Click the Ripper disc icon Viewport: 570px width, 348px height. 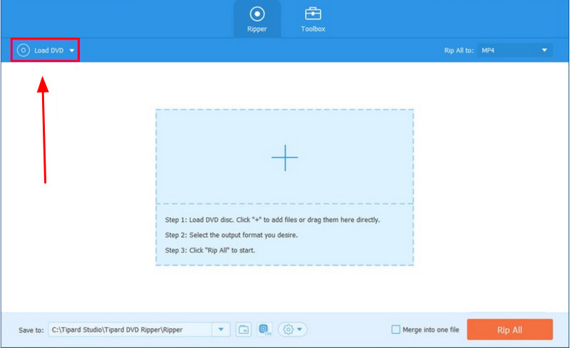(x=257, y=14)
